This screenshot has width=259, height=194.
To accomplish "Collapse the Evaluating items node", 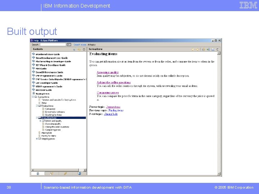I will [37, 118].
